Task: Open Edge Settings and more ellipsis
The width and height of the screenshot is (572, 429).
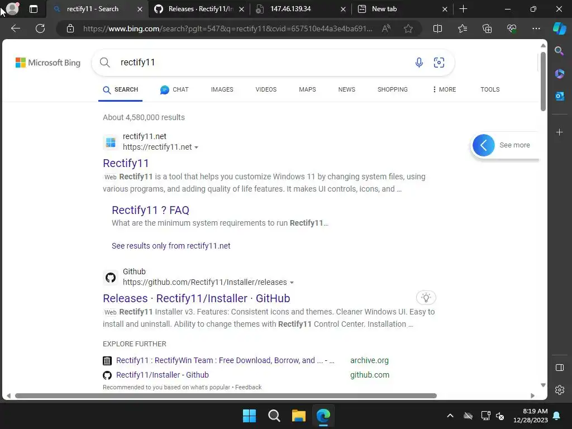Action: tap(536, 28)
